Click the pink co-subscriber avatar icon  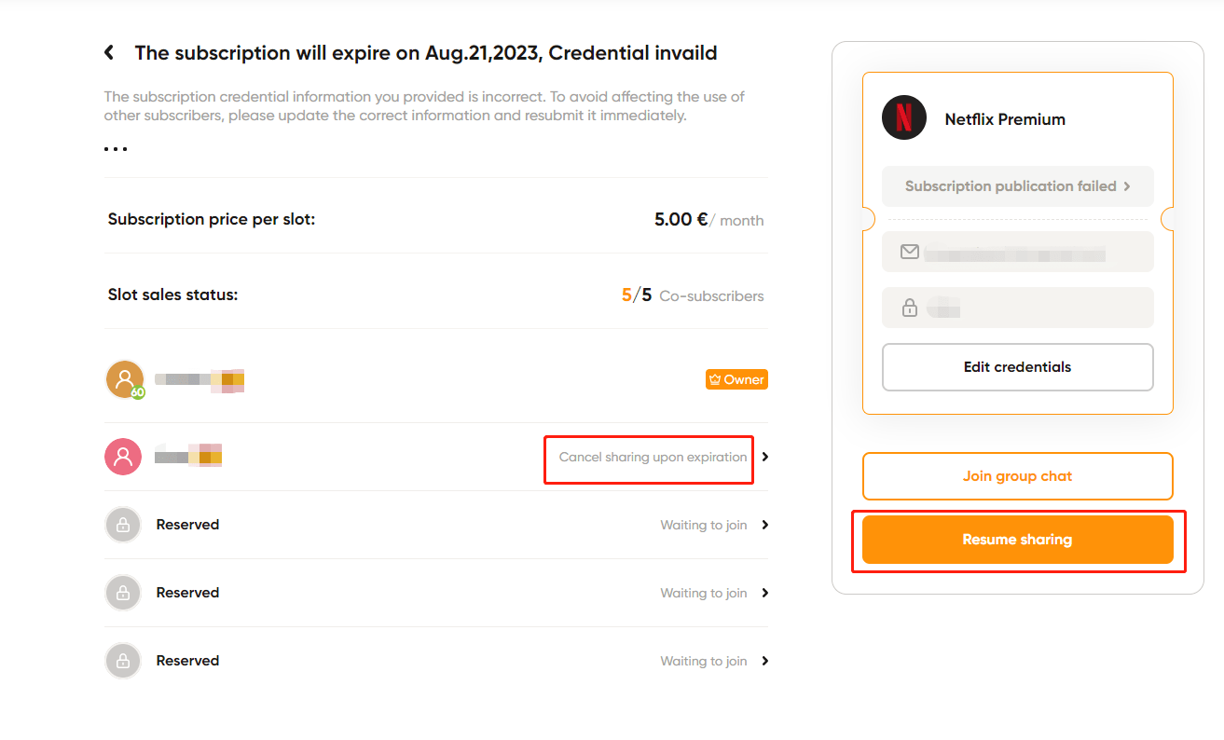pyautogui.click(x=123, y=457)
